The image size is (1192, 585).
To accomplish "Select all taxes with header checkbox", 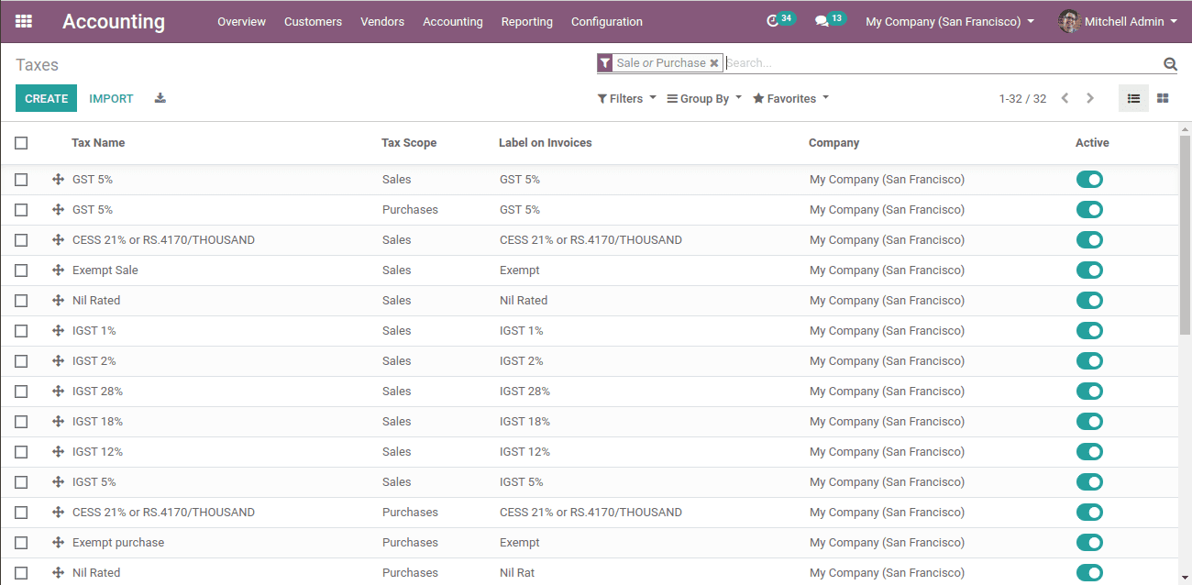I will (x=21, y=143).
